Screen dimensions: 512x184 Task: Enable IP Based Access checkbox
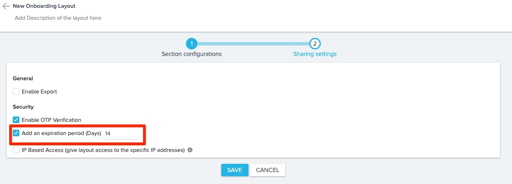pyautogui.click(x=16, y=150)
